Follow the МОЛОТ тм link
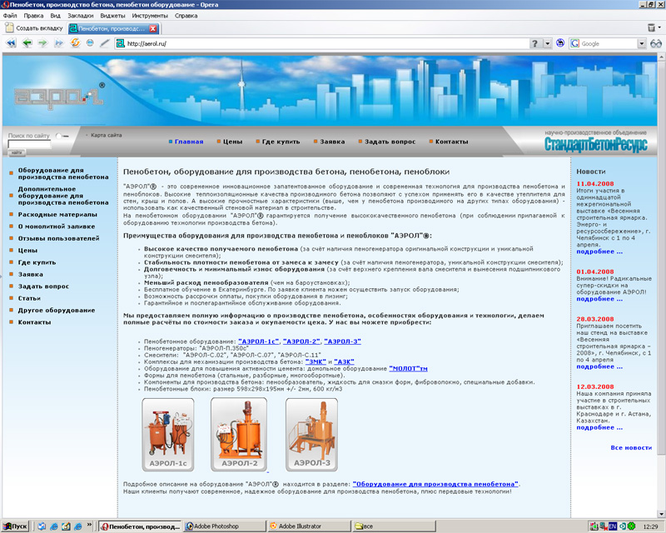The image size is (666, 533). (408, 368)
